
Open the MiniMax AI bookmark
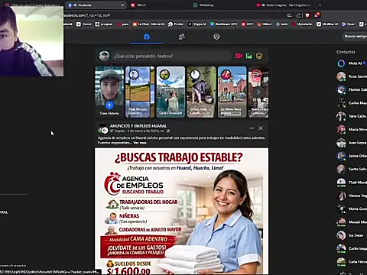327,24
